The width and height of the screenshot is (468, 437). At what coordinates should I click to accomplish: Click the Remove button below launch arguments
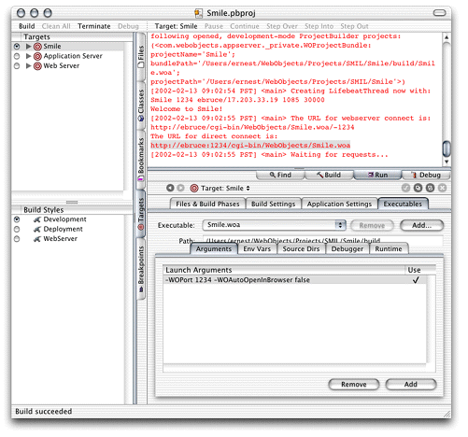pos(354,385)
